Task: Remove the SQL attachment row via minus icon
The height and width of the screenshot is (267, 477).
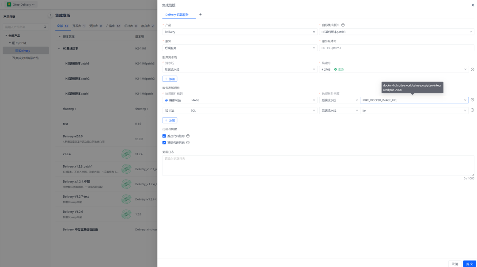Action: pos(472,110)
